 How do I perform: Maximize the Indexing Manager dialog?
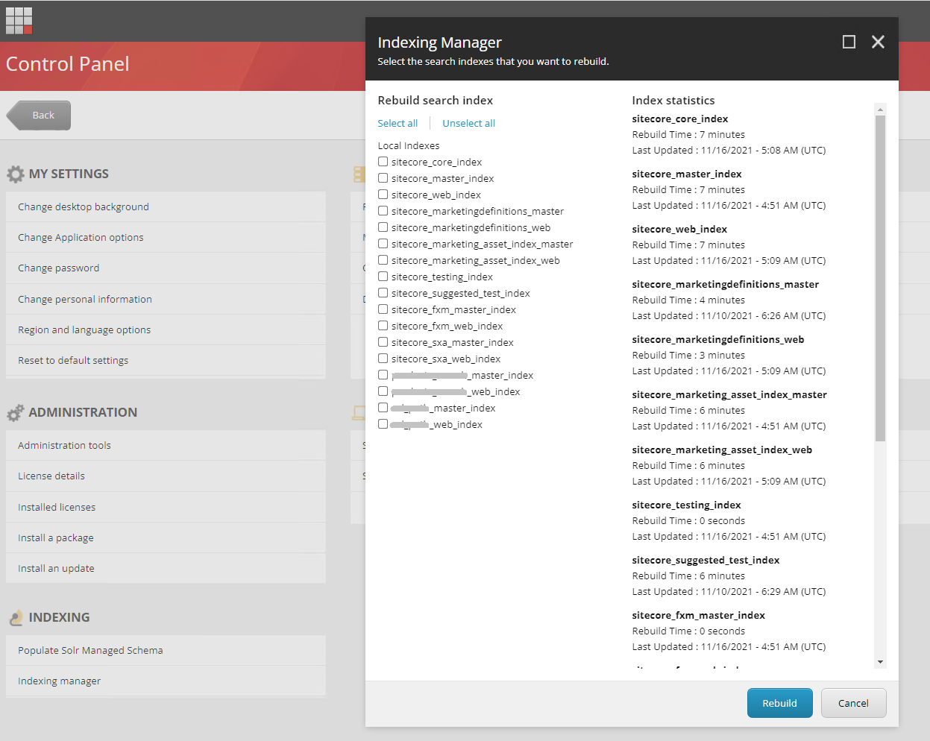849,42
